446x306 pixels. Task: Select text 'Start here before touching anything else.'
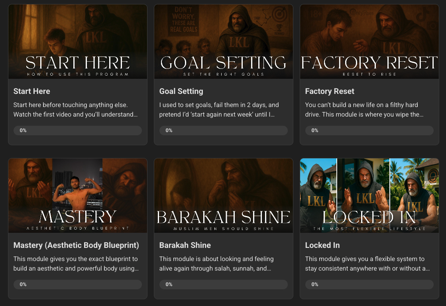pyautogui.click(x=71, y=105)
